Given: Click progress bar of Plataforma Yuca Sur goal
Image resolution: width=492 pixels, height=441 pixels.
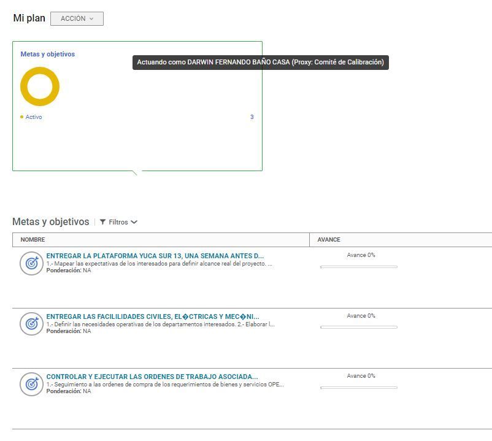Looking at the screenshot, I should pyautogui.click(x=359, y=267).
